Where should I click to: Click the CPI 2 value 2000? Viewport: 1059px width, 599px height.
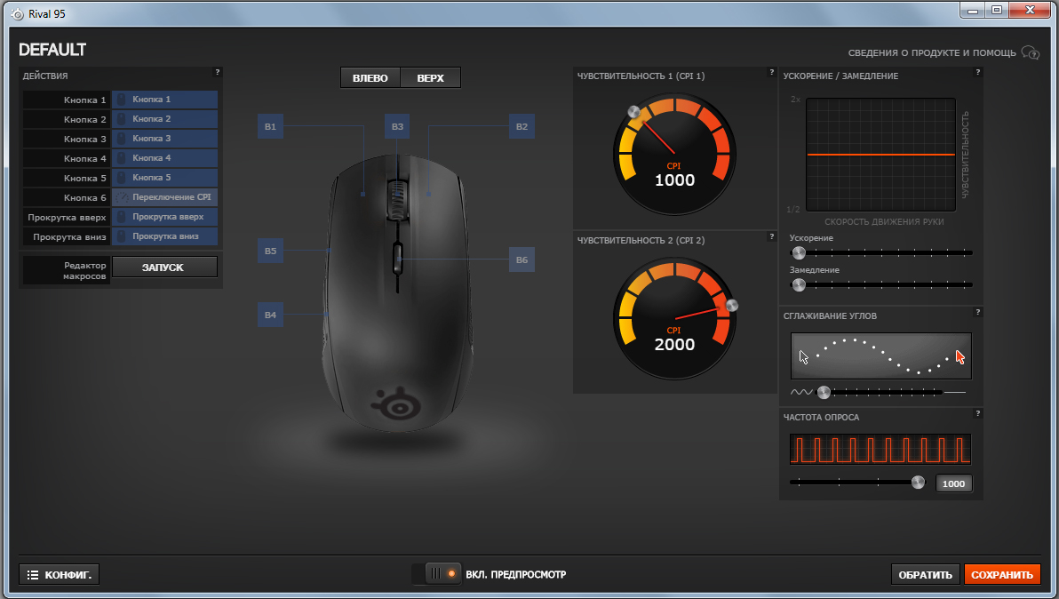tap(674, 345)
